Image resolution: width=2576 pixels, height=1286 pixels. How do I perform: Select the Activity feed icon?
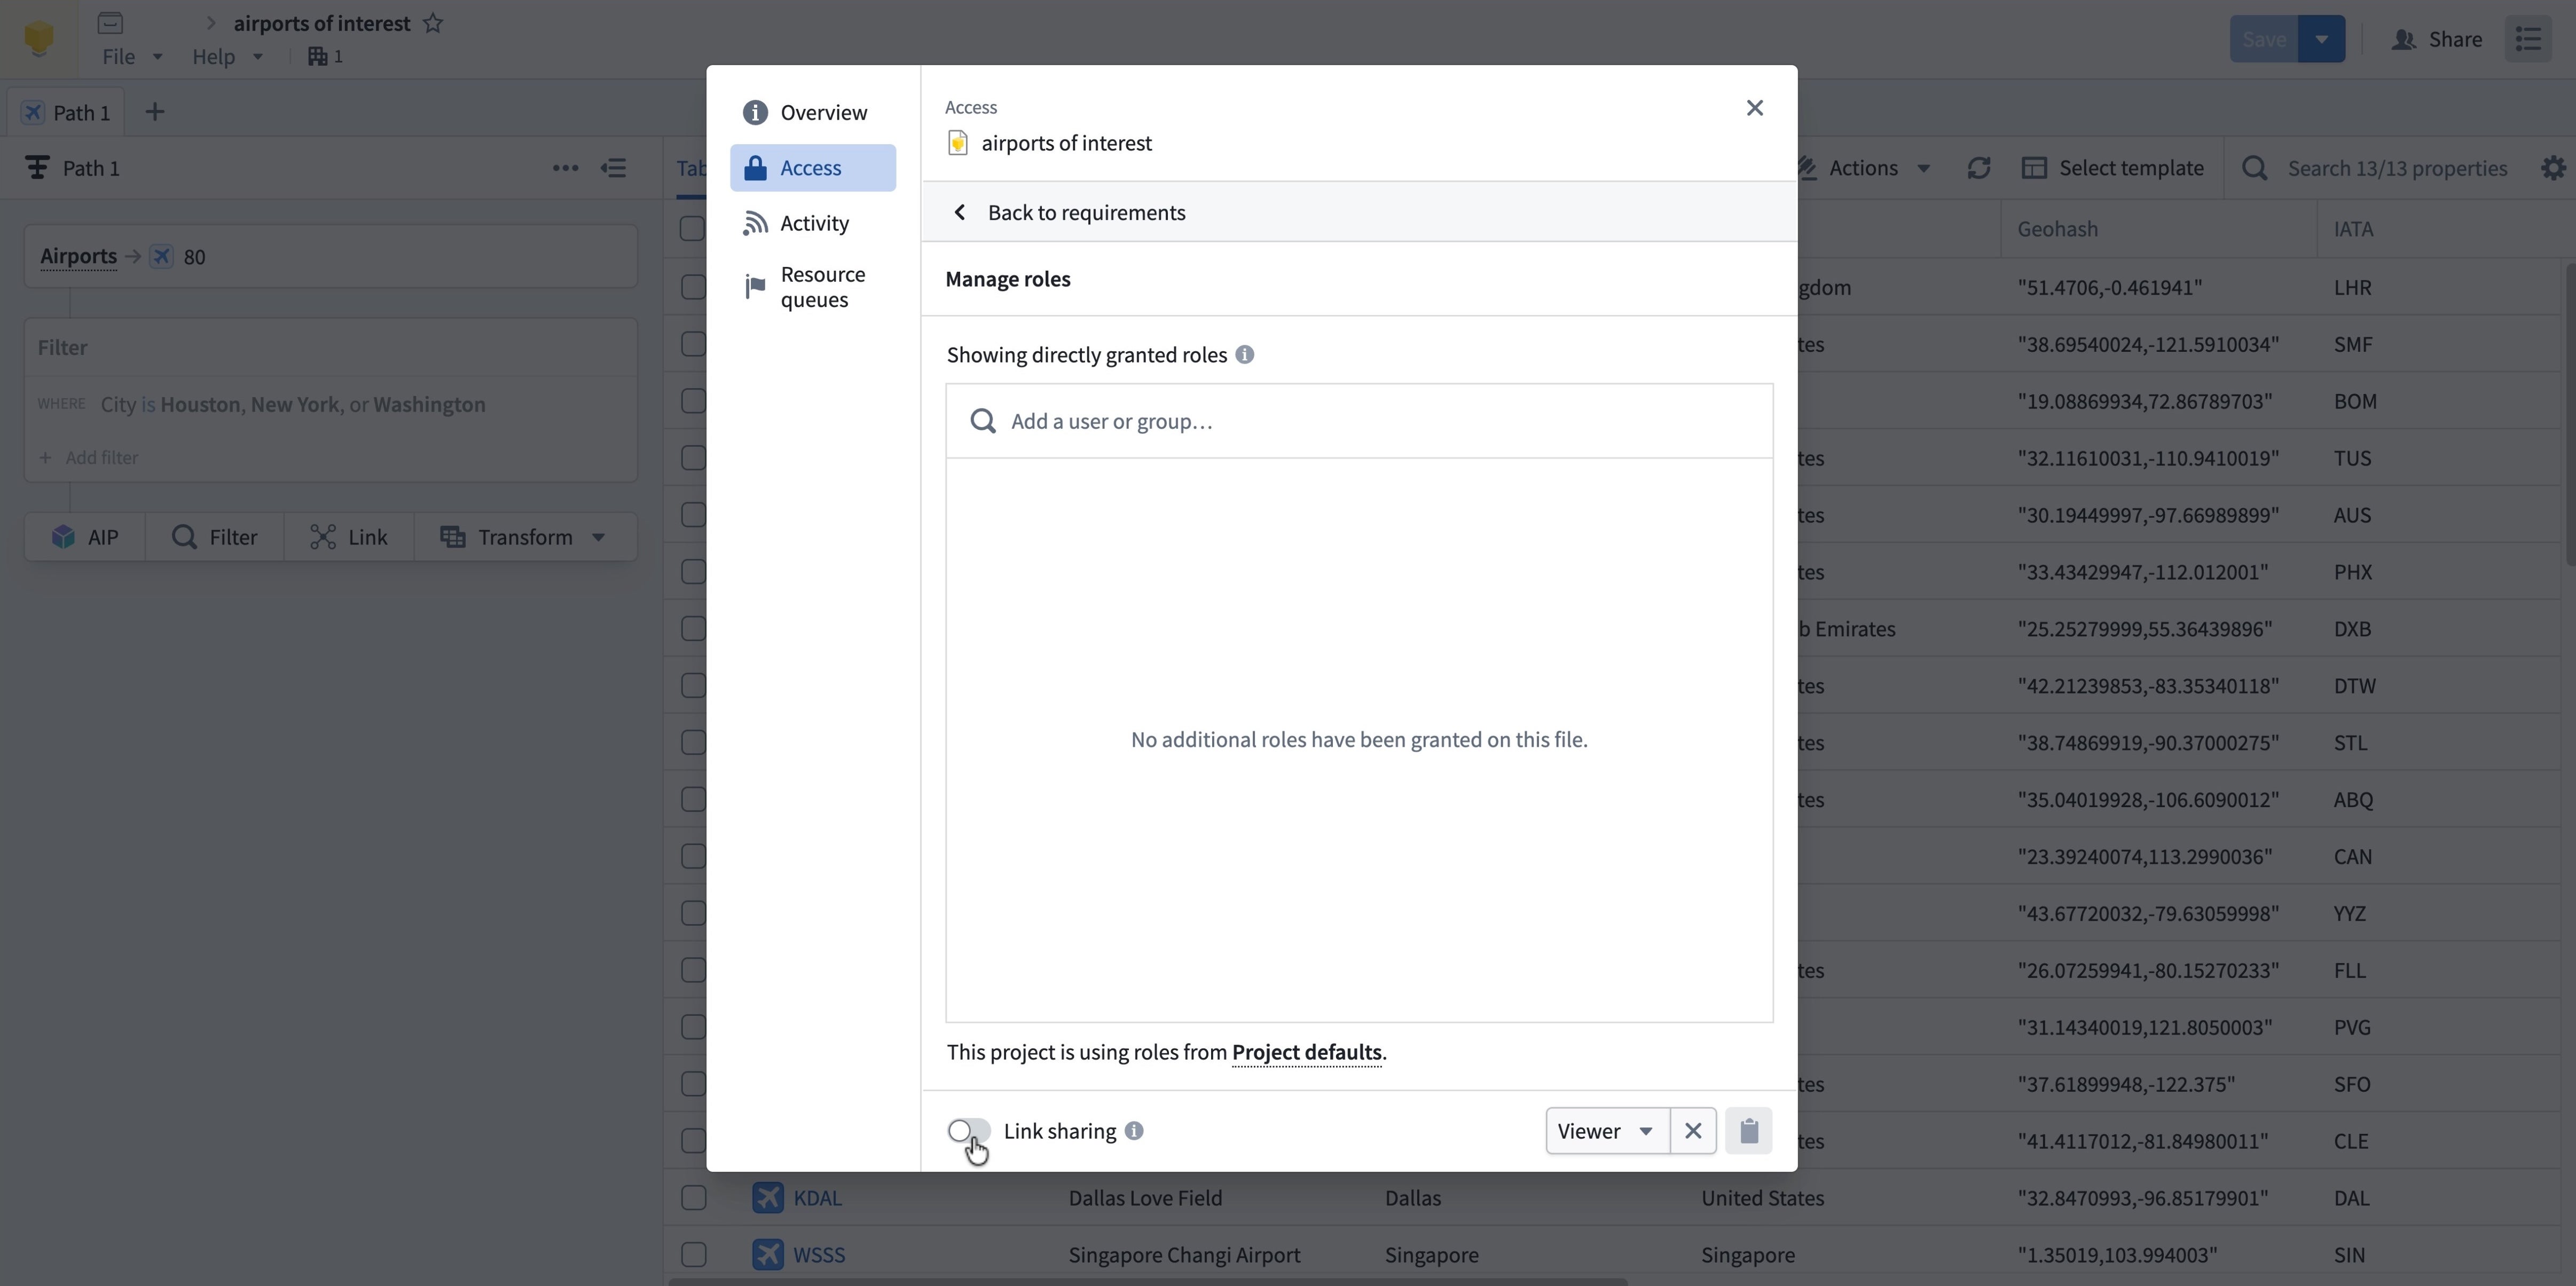pyautogui.click(x=754, y=222)
